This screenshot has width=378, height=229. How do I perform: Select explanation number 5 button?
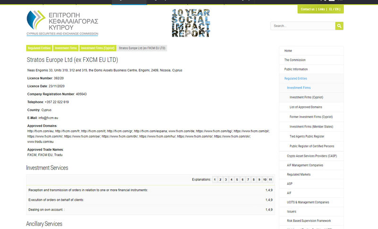[x=237, y=180]
